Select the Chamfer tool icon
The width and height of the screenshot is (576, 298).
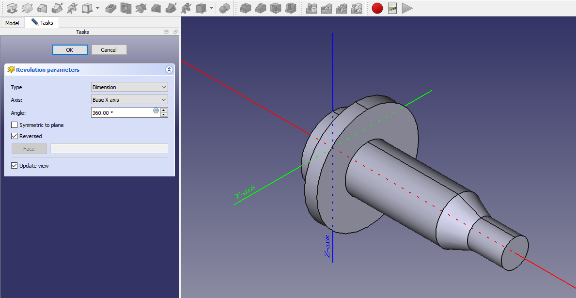(x=261, y=8)
